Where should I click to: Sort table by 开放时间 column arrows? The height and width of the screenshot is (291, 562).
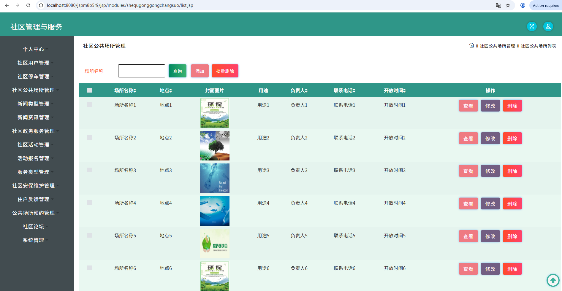(404, 91)
